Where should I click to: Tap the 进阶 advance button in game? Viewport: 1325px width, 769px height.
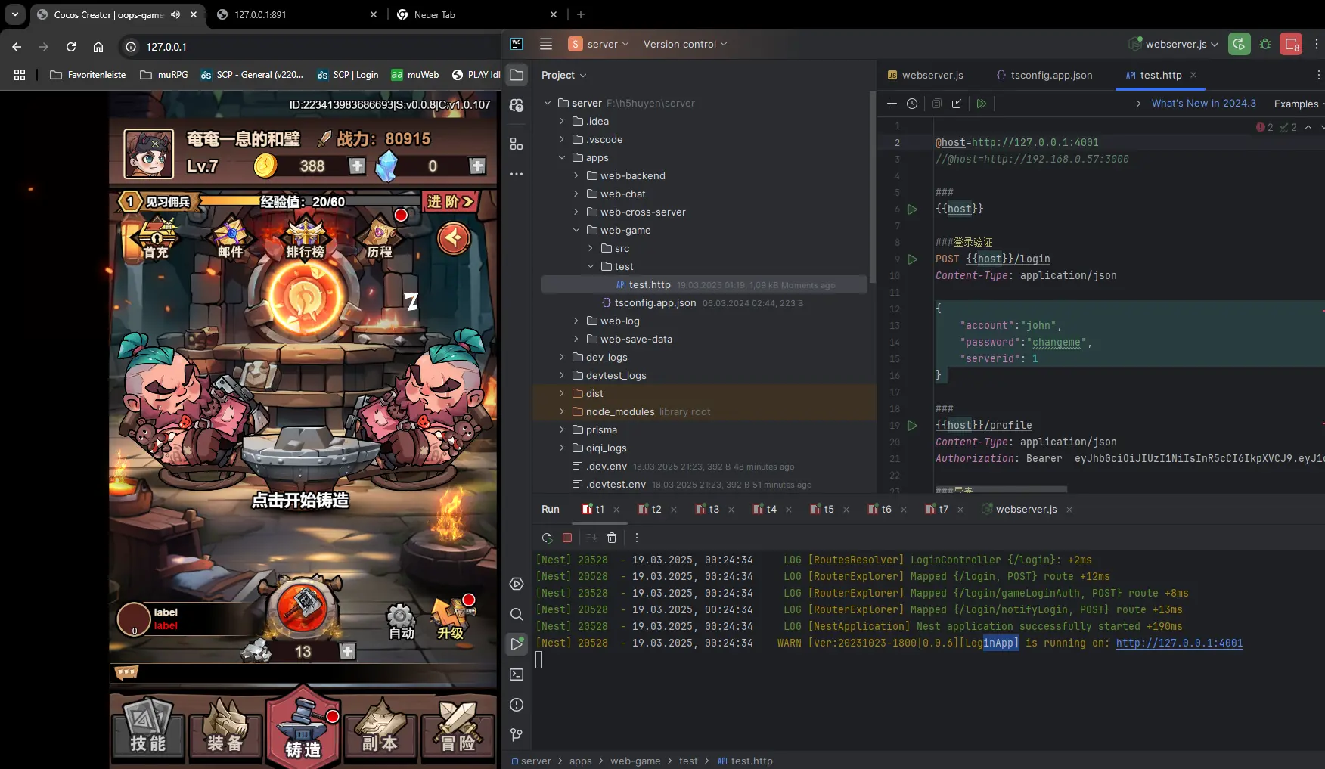(x=450, y=201)
